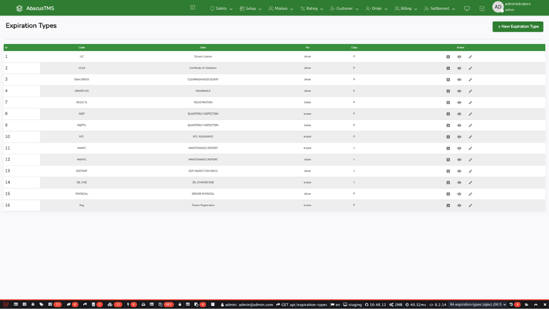Open the checklist tasks icon in header
Image resolution: width=549 pixels, height=309 pixels.
coord(482,9)
